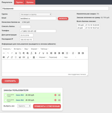Open the Удалить action dropdown
The width and height of the screenshot is (112, 113).
[24, 106]
